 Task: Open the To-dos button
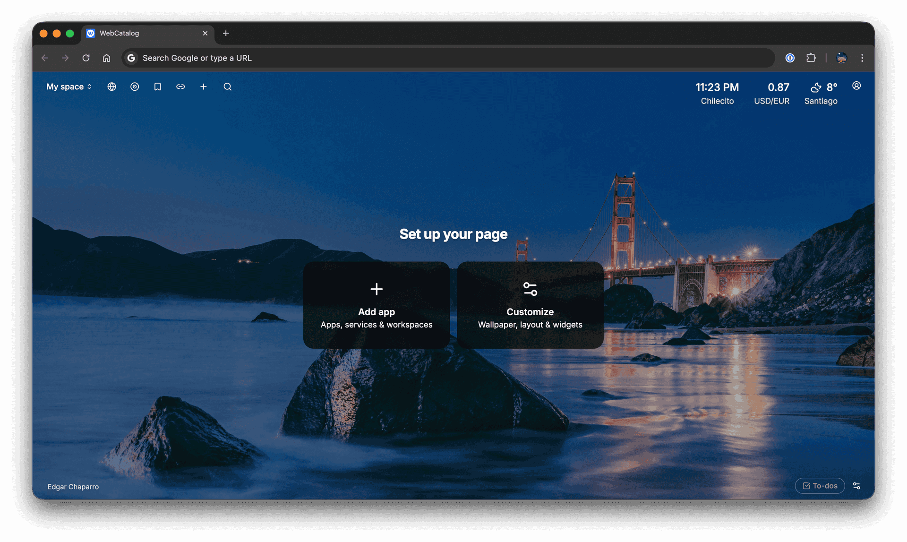tap(820, 486)
